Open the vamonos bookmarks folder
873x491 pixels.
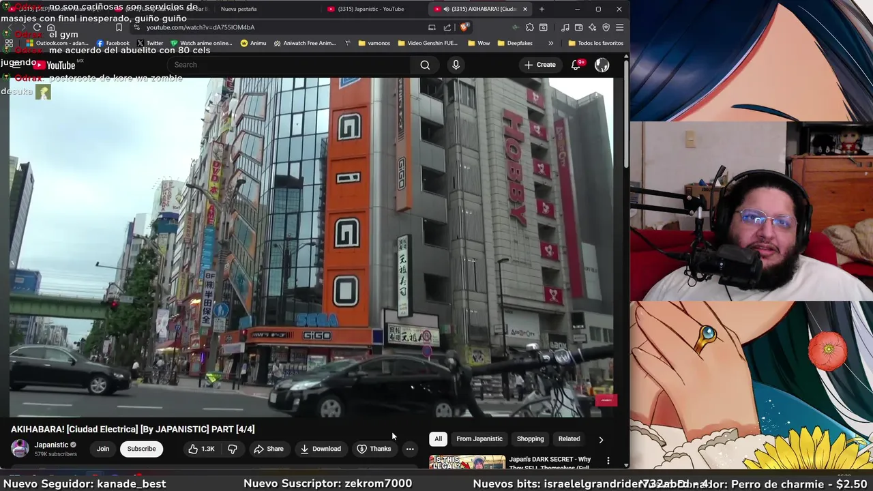374,43
